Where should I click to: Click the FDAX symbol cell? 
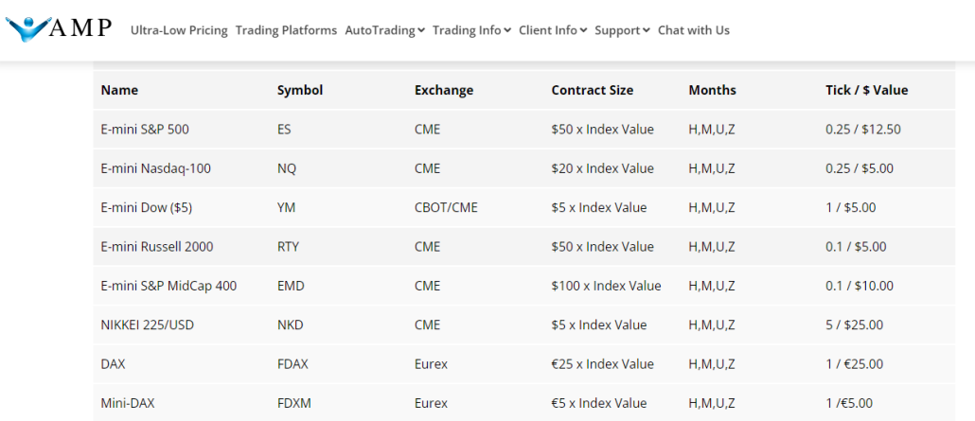pos(292,364)
